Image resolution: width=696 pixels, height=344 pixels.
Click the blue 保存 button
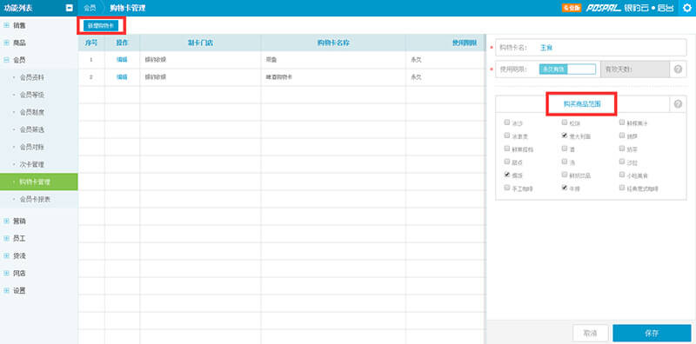point(652,334)
